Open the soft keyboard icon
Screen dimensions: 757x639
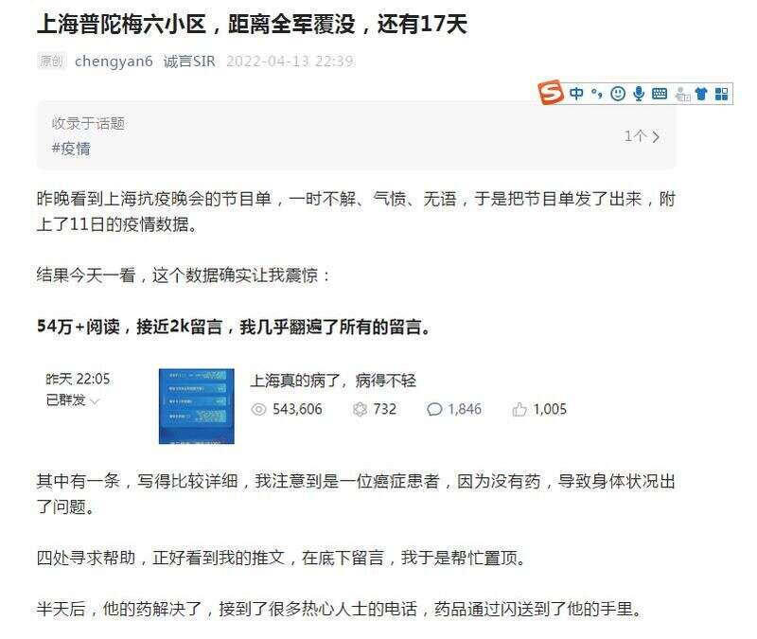click(x=660, y=93)
